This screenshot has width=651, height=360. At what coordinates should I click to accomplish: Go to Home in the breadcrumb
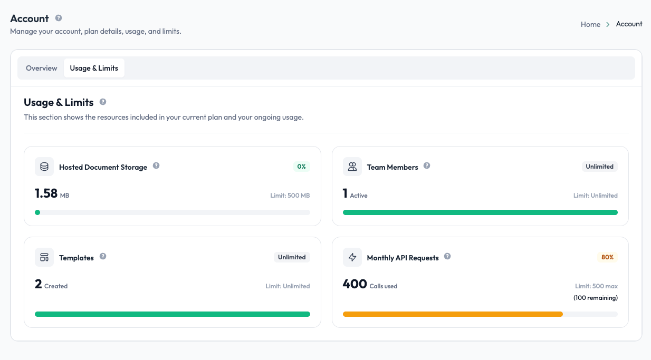point(590,24)
